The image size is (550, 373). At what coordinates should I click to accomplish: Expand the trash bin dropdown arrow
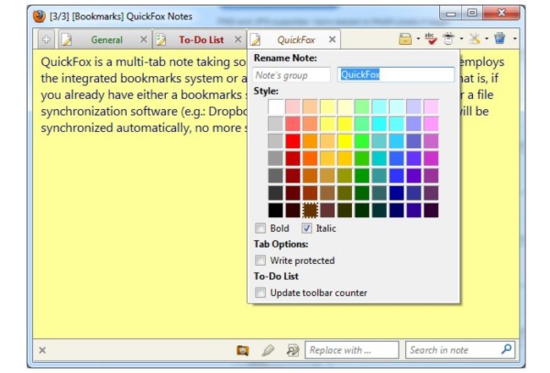514,39
